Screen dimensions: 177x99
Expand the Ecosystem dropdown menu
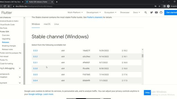point(110,12)
